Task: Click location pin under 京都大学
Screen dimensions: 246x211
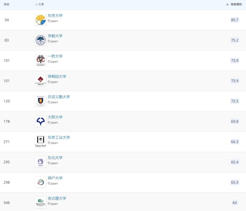Action: [x=49, y=41]
